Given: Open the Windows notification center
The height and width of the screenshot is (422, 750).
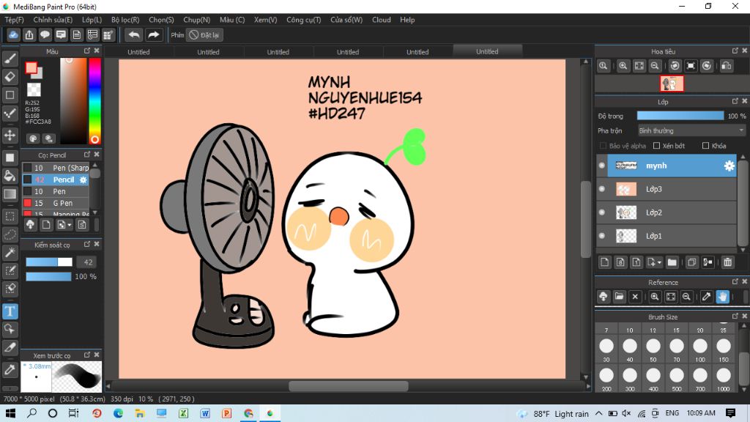Looking at the screenshot, I should (x=730, y=413).
